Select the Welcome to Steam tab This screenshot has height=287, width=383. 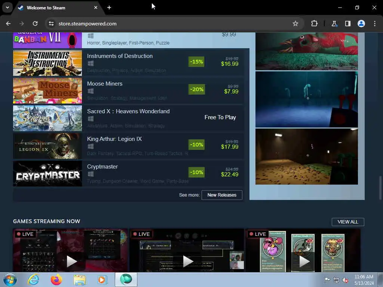(x=57, y=8)
